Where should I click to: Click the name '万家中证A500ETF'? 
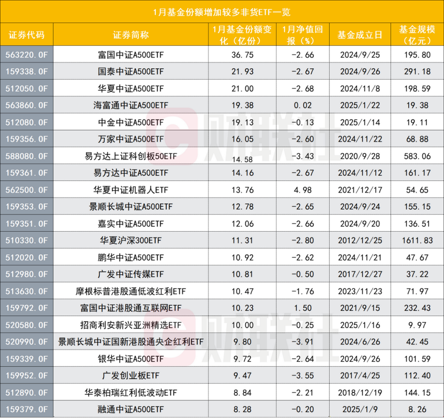(x=131, y=139)
